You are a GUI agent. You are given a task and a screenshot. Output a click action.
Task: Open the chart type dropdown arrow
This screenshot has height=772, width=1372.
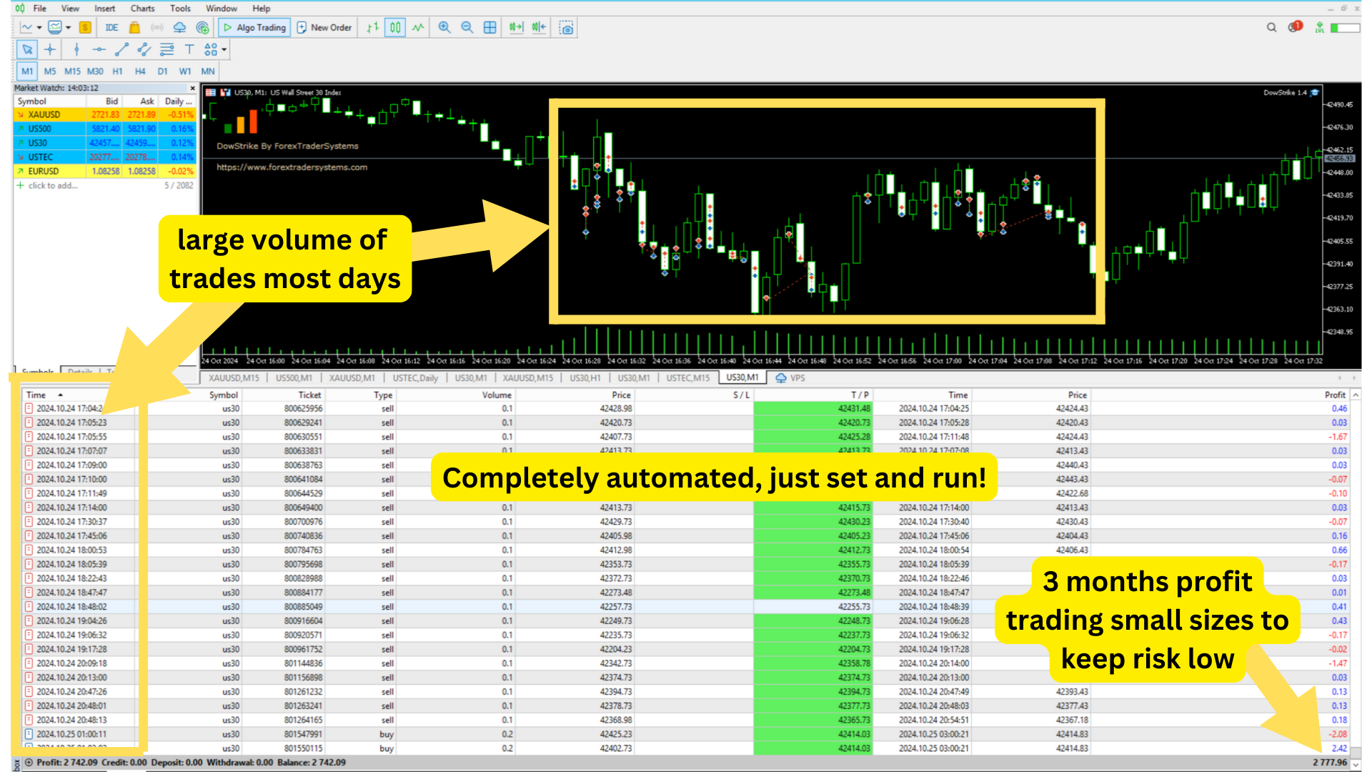click(39, 27)
